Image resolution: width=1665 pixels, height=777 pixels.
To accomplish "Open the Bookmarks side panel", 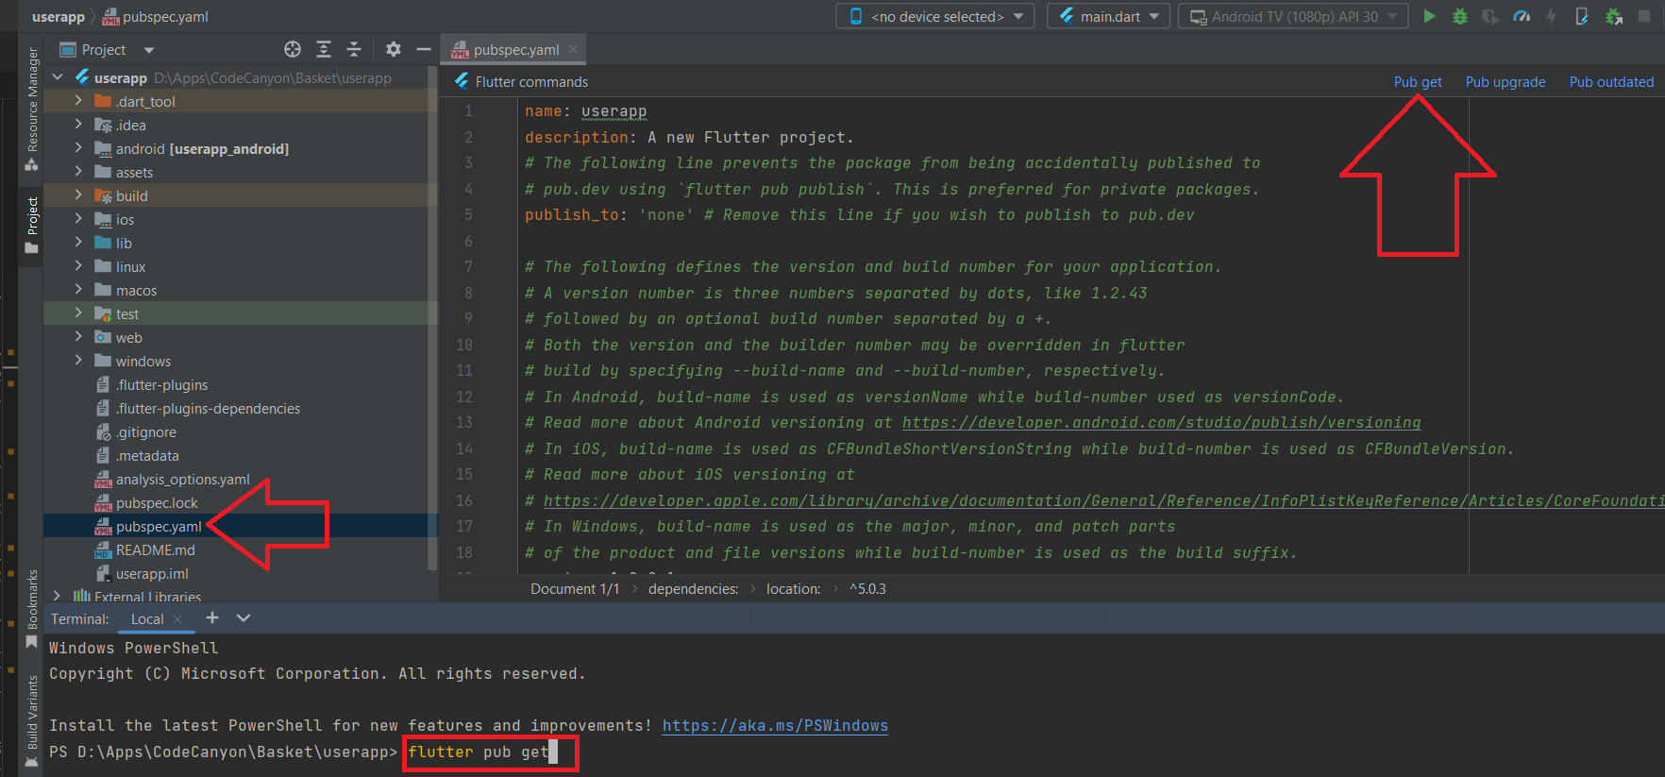I will pos(32,609).
